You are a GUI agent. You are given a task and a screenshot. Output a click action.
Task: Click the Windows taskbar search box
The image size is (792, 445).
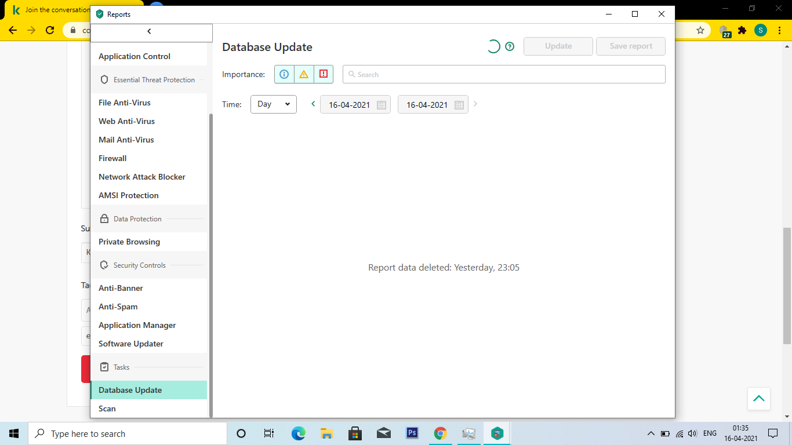coord(128,433)
